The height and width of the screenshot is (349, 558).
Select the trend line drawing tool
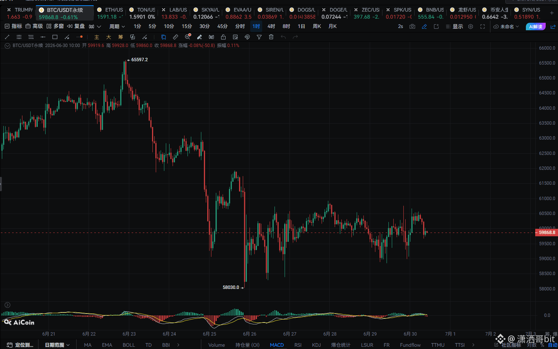(7, 37)
